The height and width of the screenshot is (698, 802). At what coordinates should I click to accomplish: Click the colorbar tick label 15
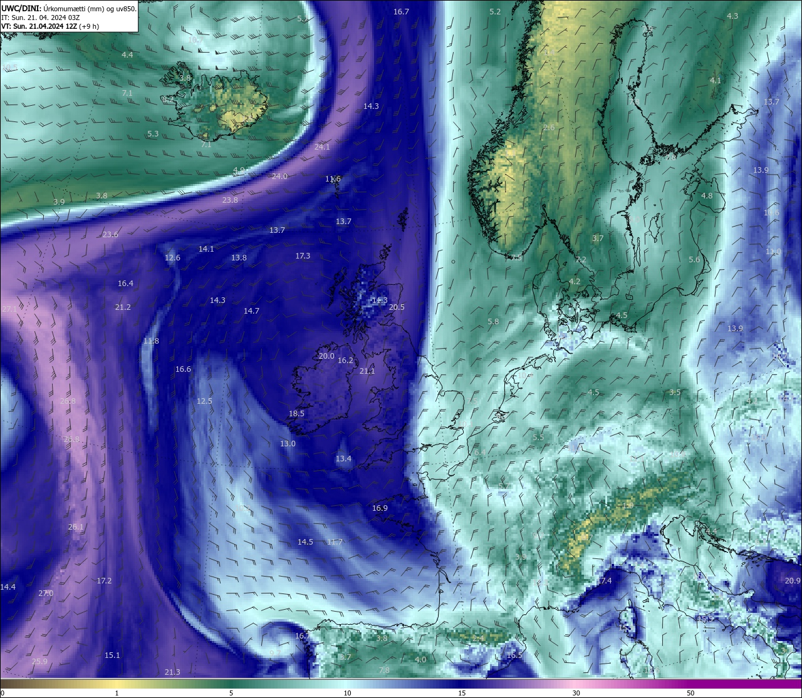point(461,693)
